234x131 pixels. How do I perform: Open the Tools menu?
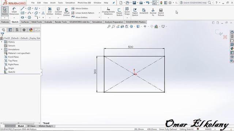click(60, 3)
